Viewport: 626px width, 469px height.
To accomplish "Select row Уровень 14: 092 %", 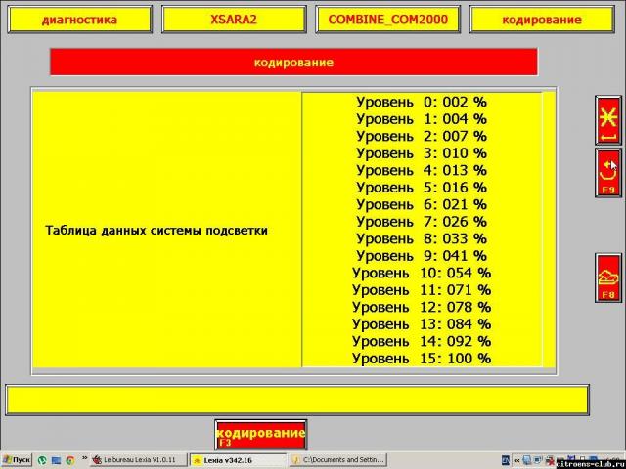I will 422,342.
